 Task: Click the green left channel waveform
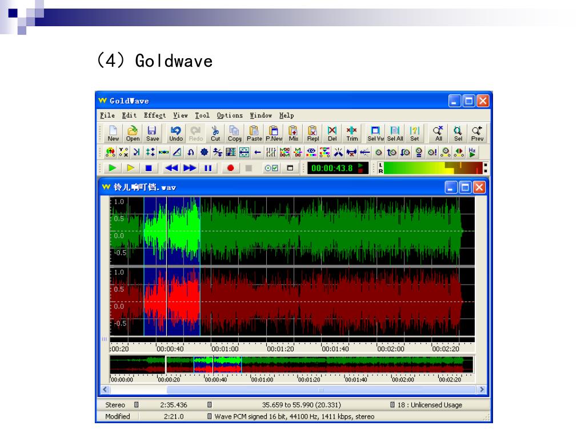tap(292, 231)
